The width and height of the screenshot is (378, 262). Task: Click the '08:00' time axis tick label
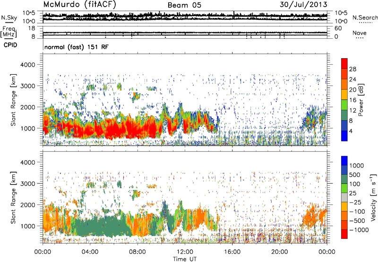point(137,252)
